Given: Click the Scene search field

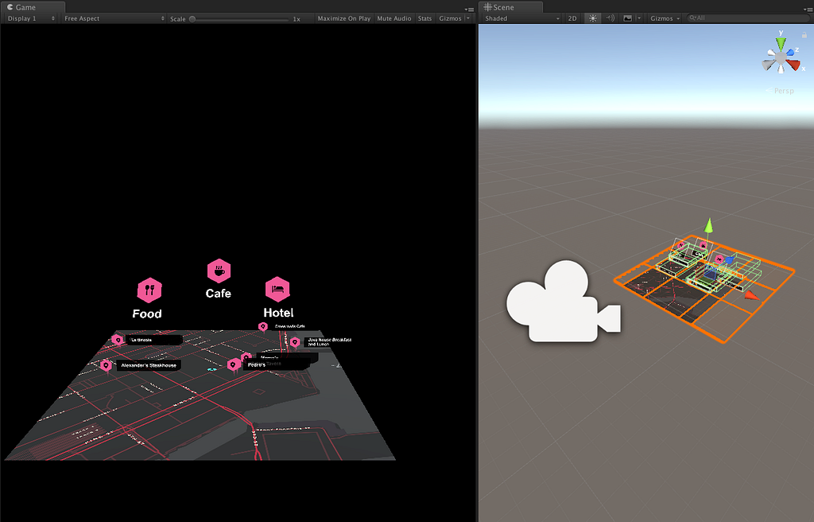Looking at the screenshot, I should tap(747, 18).
